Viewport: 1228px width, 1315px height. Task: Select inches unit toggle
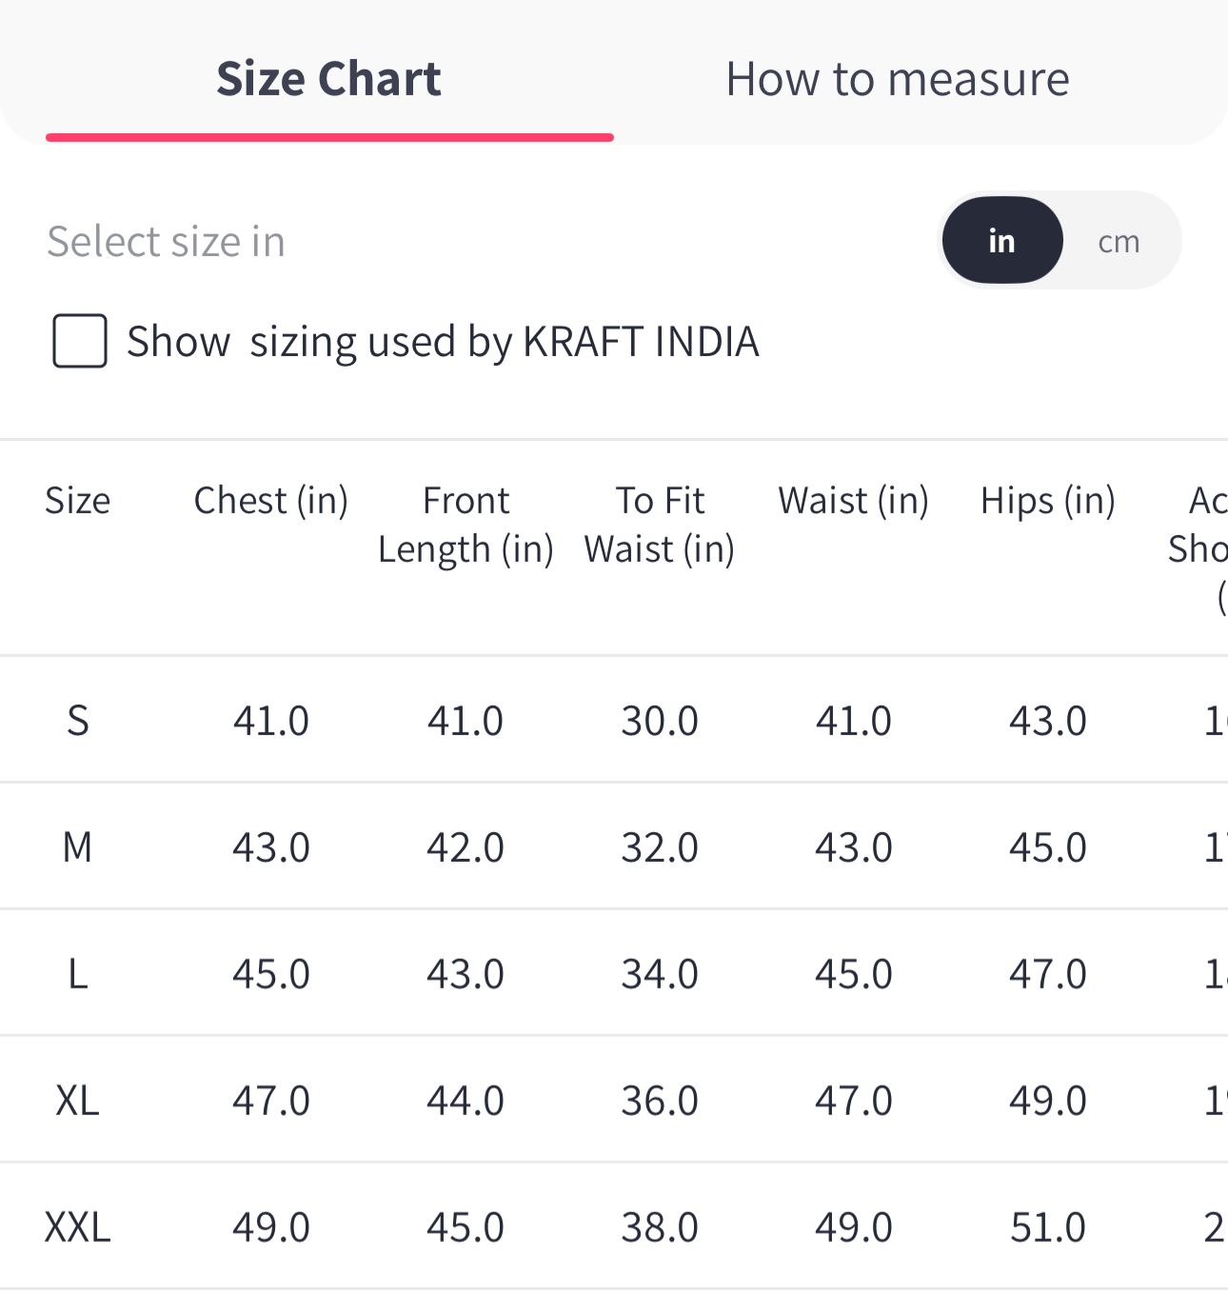(x=1001, y=241)
